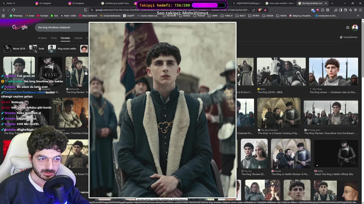364x204 pixels.
Task: Open the browser main hamburger menu
Action: coord(360,10)
